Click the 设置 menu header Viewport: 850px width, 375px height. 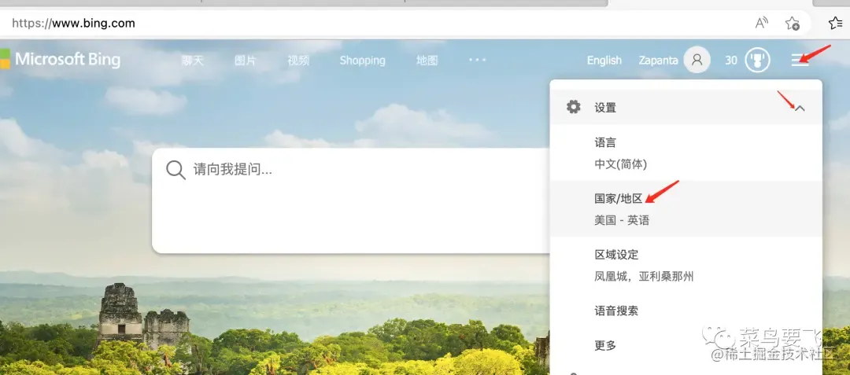tap(686, 107)
